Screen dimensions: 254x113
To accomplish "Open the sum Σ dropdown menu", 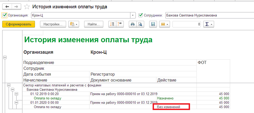I will click(x=209, y=24).
